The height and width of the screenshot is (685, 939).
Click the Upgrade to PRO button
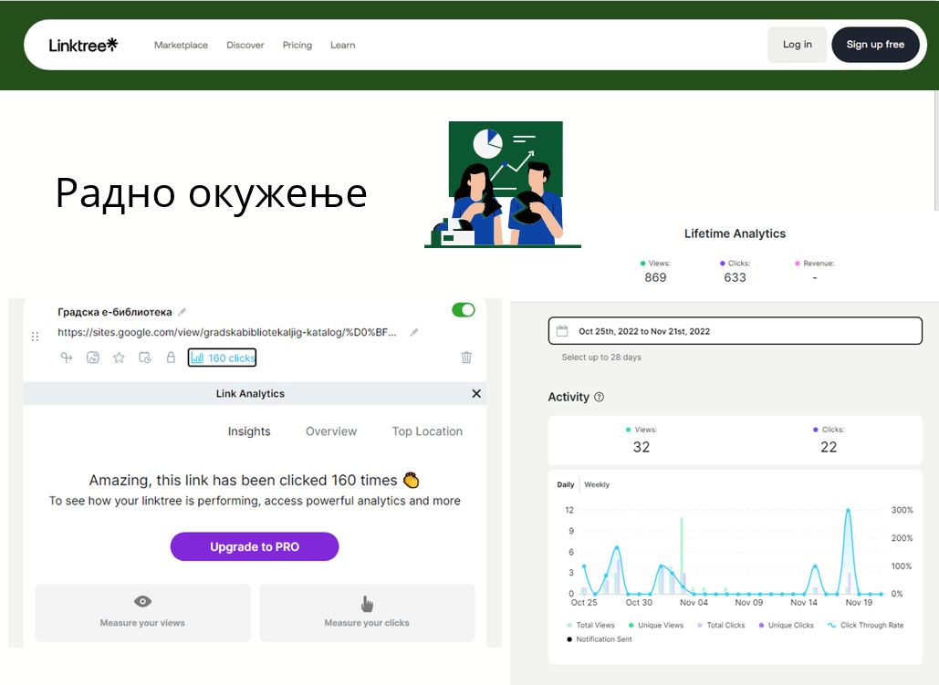pos(255,546)
